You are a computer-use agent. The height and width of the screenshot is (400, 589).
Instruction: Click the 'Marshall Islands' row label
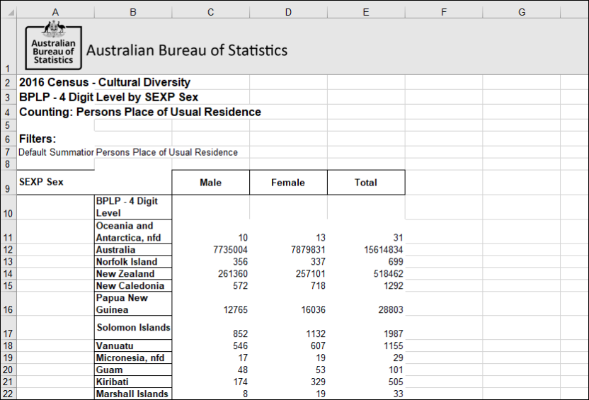[x=133, y=394]
